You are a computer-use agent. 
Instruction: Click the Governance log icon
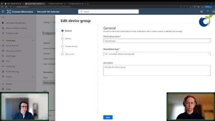coord(3,72)
